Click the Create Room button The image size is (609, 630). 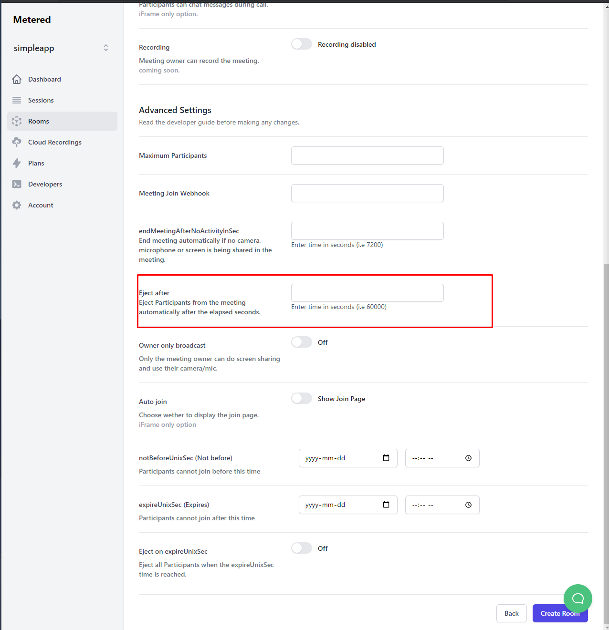(x=560, y=613)
